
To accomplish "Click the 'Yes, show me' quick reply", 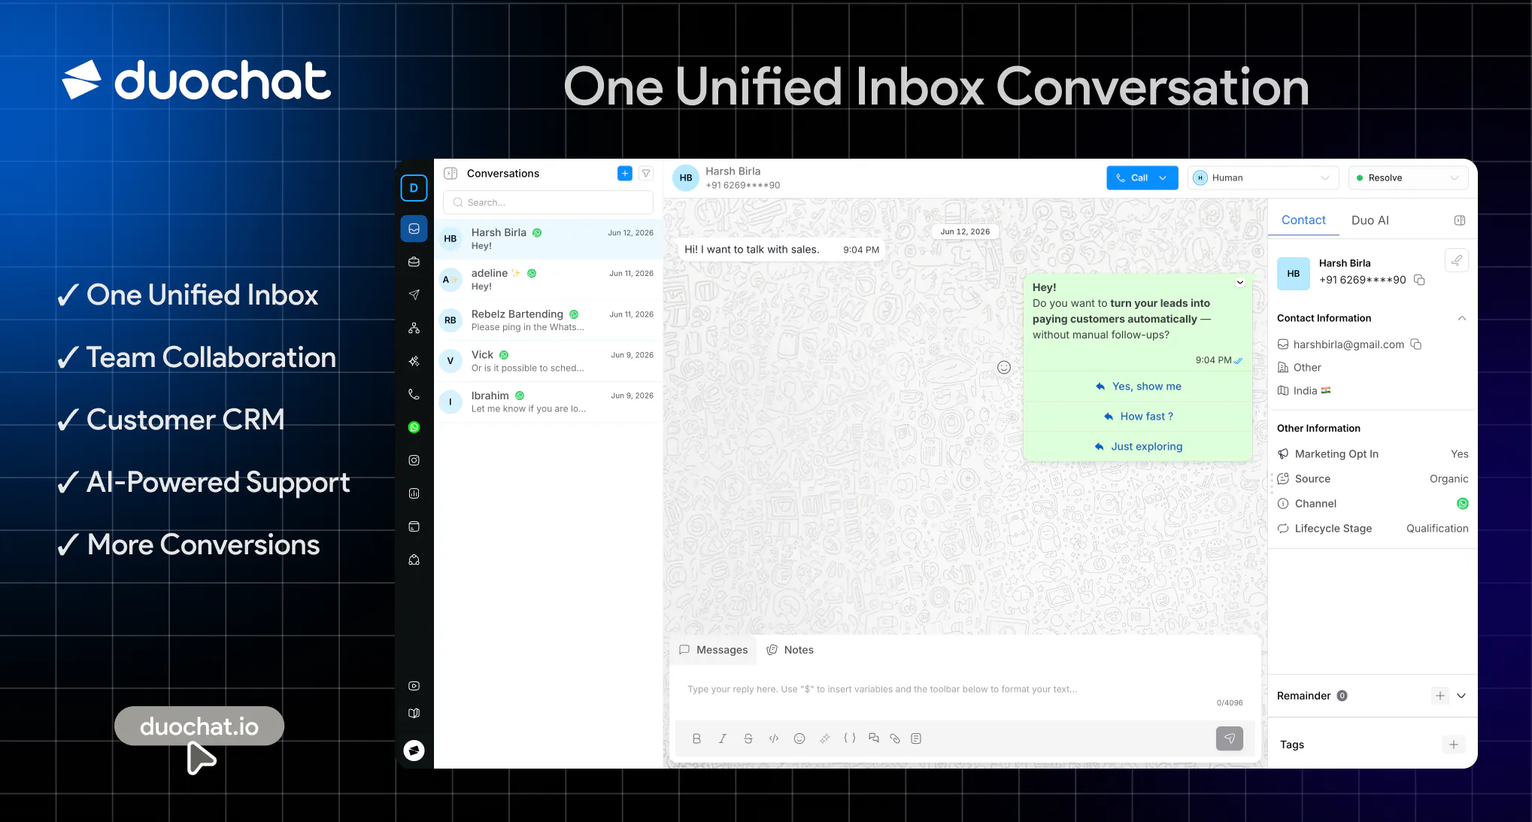I will pos(1138,387).
